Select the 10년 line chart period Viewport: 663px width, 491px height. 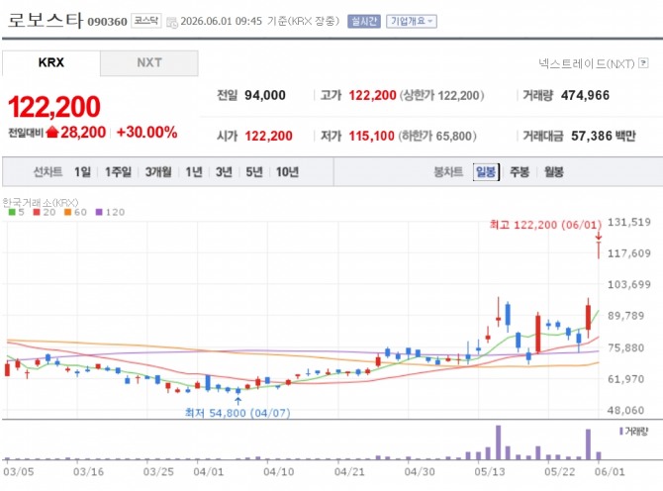click(288, 171)
